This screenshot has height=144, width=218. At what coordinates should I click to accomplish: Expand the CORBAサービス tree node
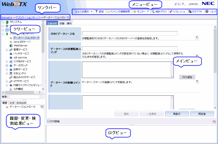pyautogui.click(x=7, y=61)
